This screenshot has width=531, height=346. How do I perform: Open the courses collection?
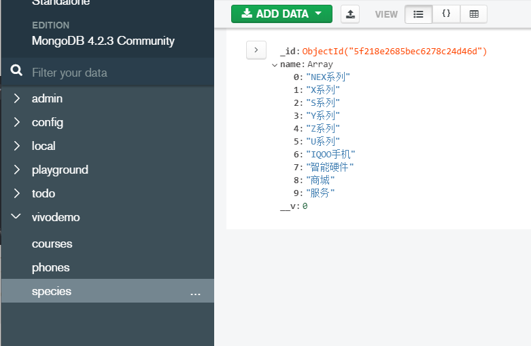pos(52,244)
